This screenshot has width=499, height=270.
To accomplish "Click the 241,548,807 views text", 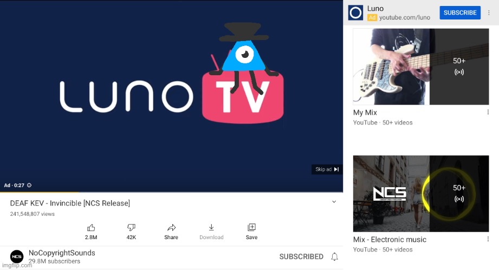I will point(32,214).
